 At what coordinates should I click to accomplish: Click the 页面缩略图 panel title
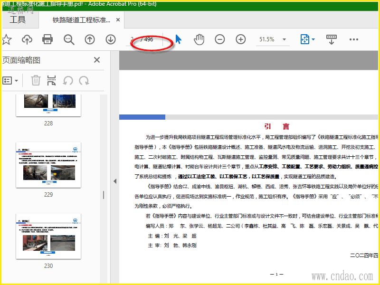pyautogui.click(x=21, y=60)
